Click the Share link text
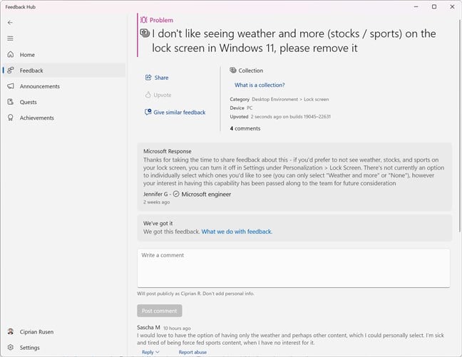Screen dimensions: 462x357 [161, 78]
